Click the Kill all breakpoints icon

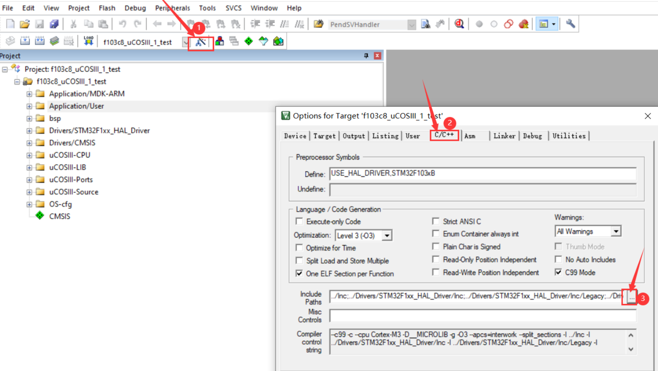(524, 24)
